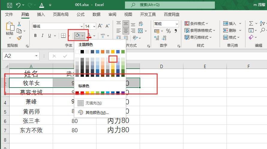This screenshot has height=149, width=267.
Task: Toggle Underline formatting
Action: (x=49, y=36)
